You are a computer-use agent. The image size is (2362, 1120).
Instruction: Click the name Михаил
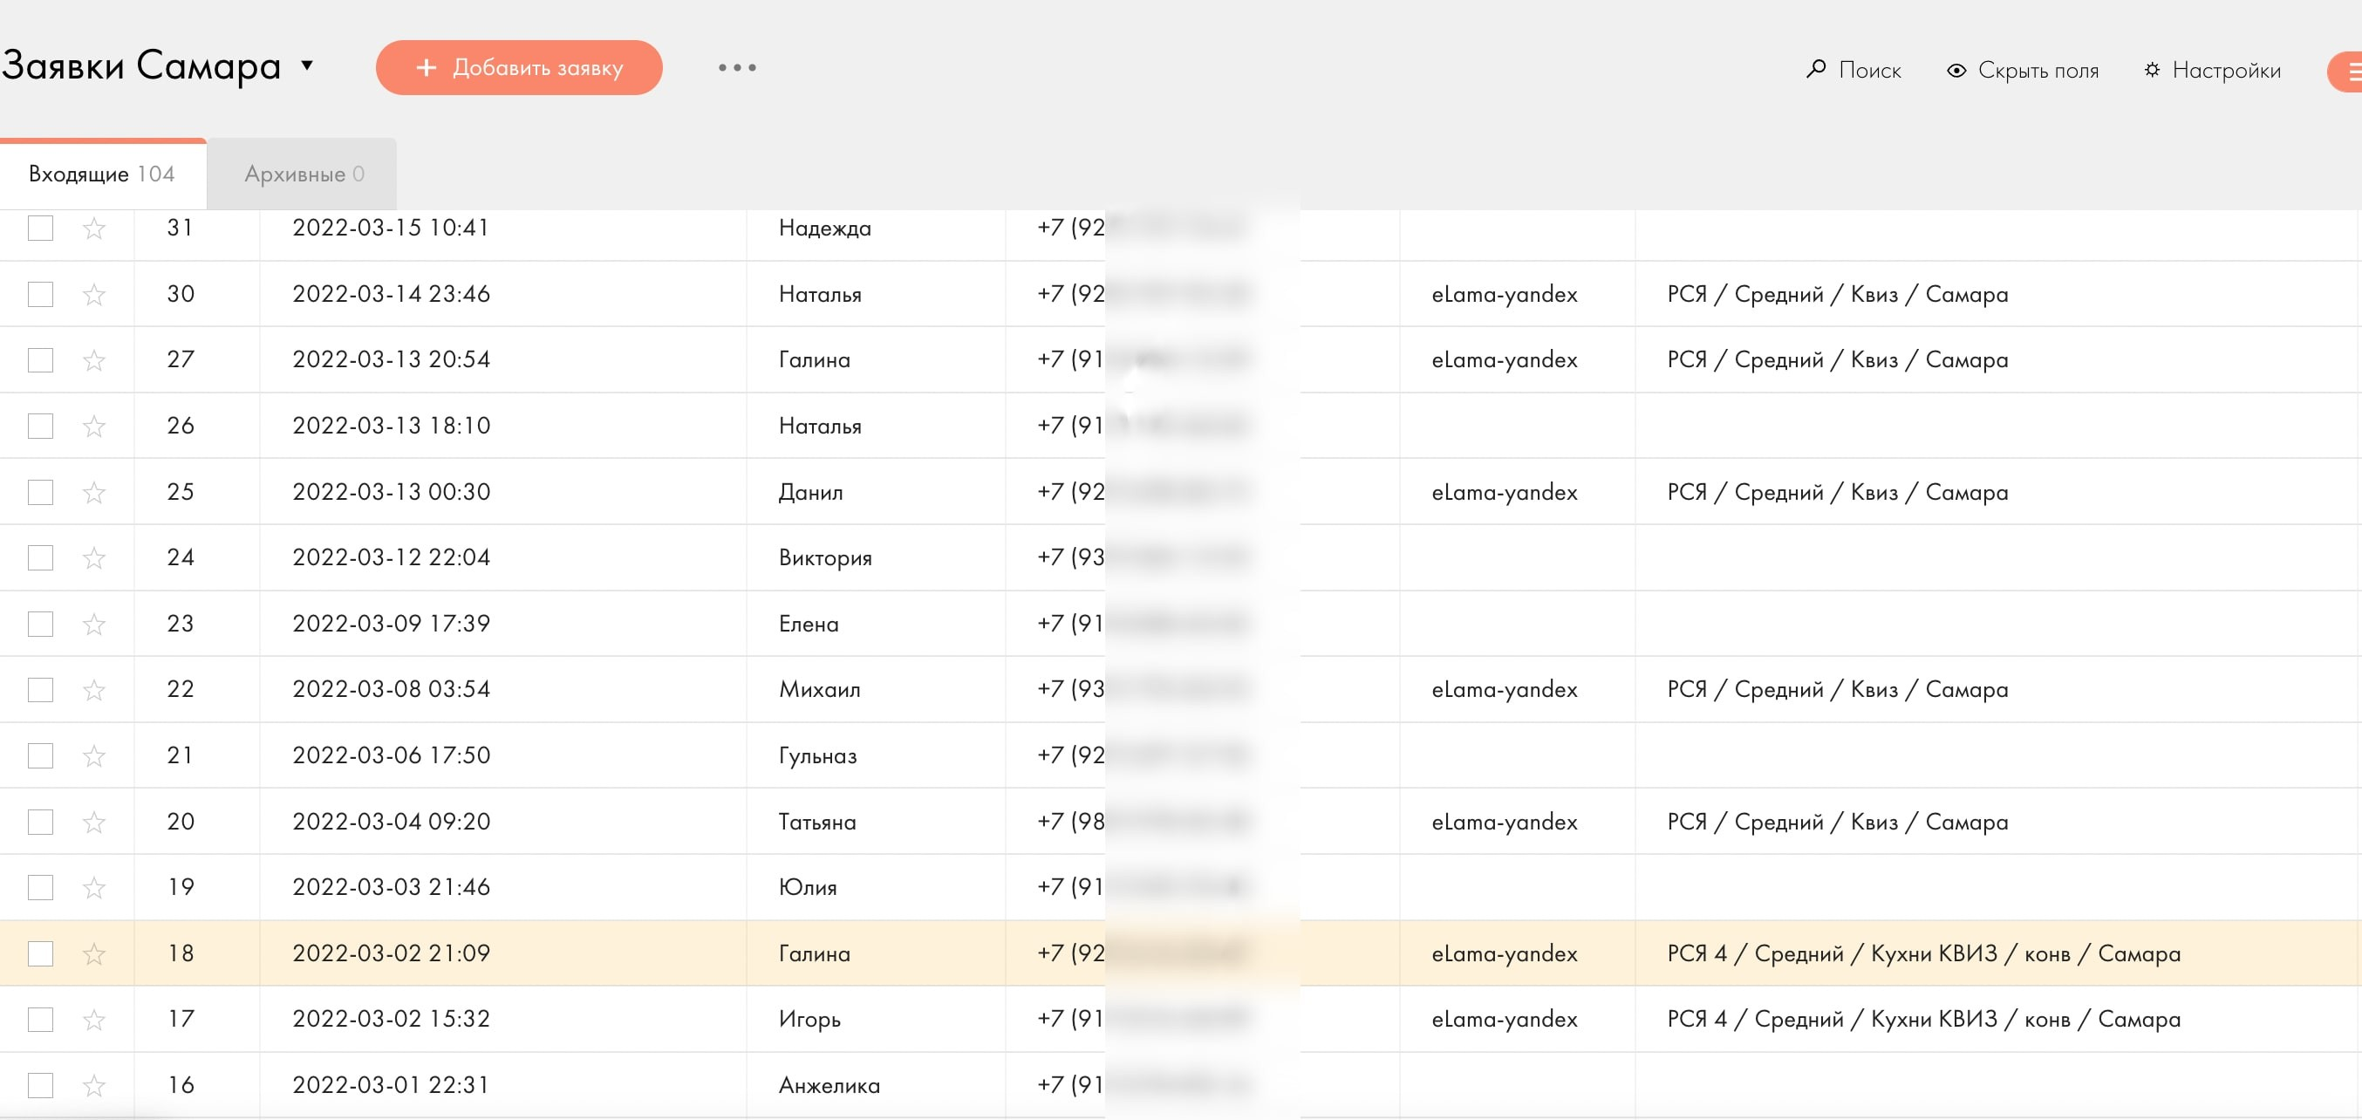click(820, 690)
